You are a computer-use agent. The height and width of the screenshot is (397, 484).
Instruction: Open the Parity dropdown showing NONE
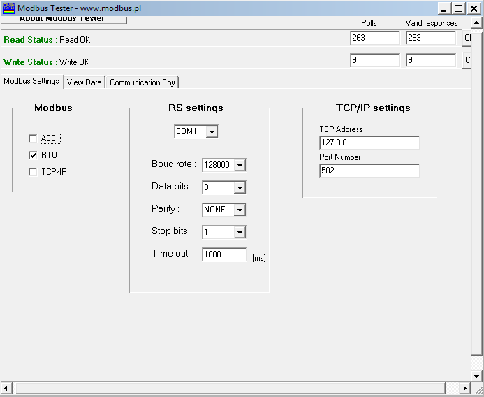pyautogui.click(x=240, y=210)
